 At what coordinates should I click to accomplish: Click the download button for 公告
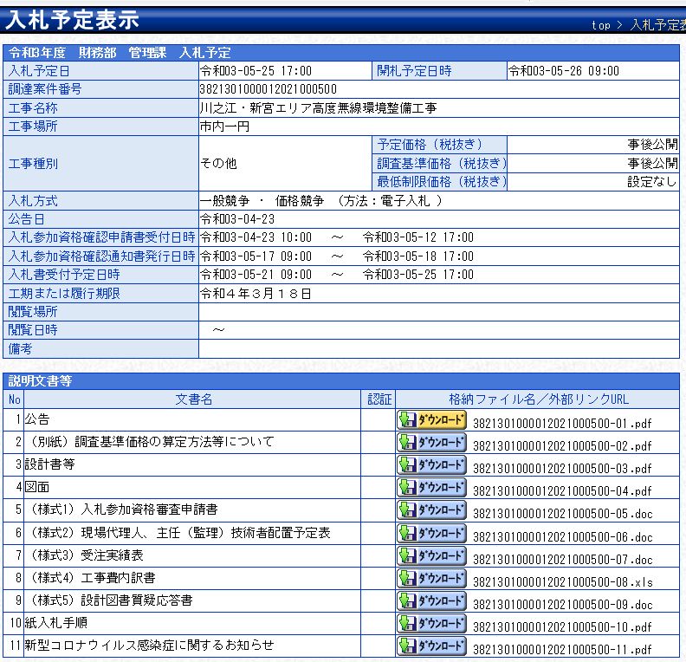click(x=431, y=420)
